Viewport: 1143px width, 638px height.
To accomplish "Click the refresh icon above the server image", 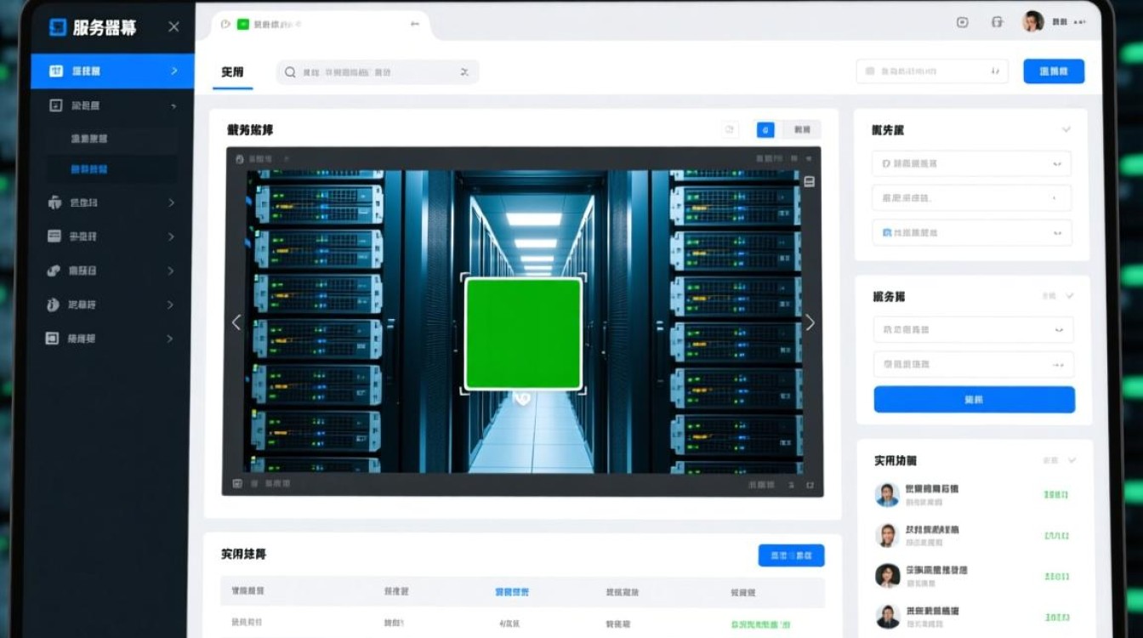I will 729,129.
